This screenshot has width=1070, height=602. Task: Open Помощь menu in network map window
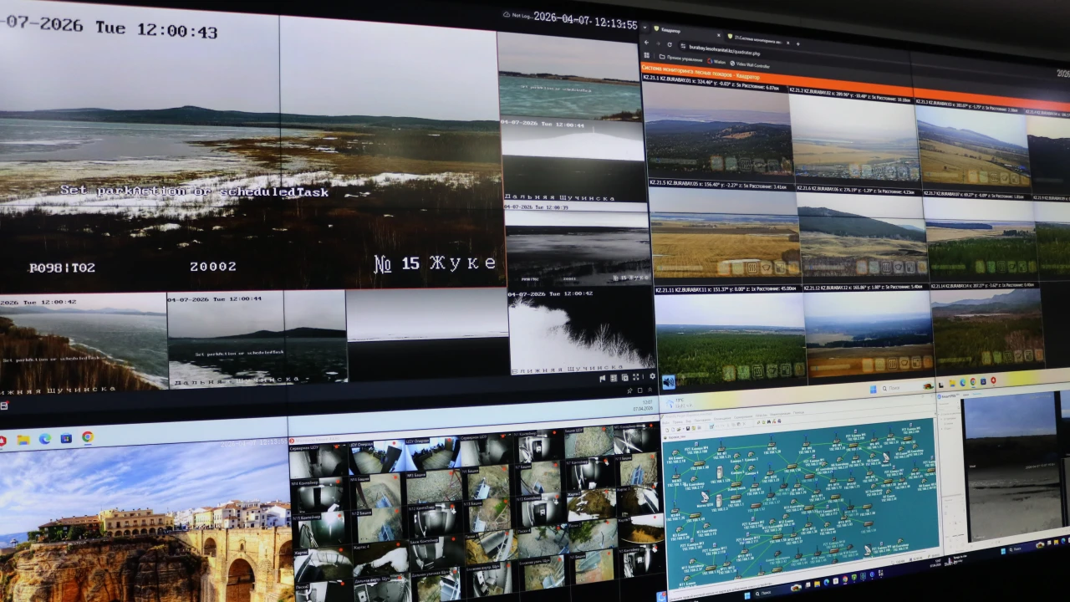tap(798, 412)
